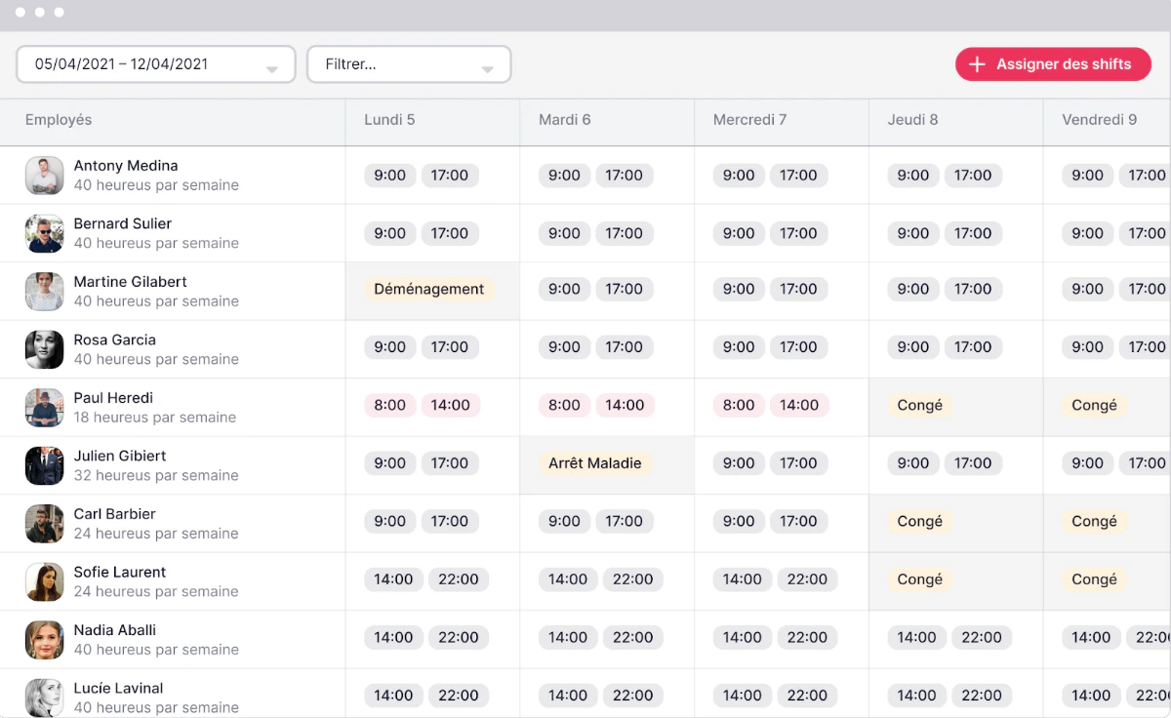Click Nadia Aballi's 14:00 start on Mardi

(x=568, y=637)
